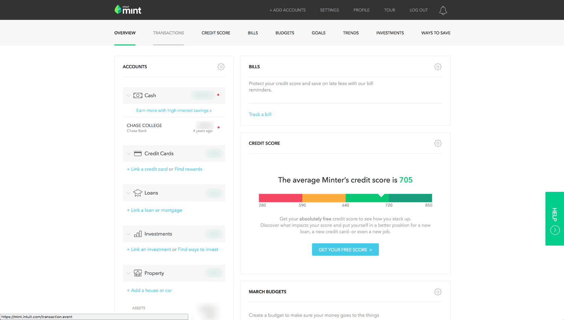Image resolution: width=564 pixels, height=320 pixels.
Task: Click the white marker on score bar
Action: coord(381,195)
